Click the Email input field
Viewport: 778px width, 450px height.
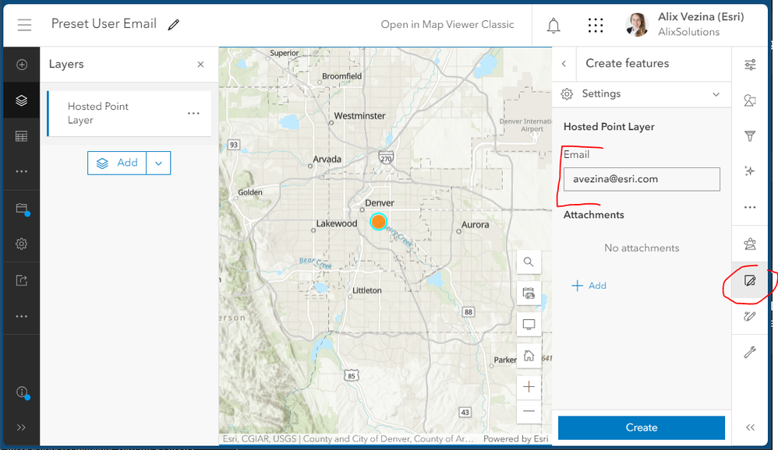click(x=642, y=179)
